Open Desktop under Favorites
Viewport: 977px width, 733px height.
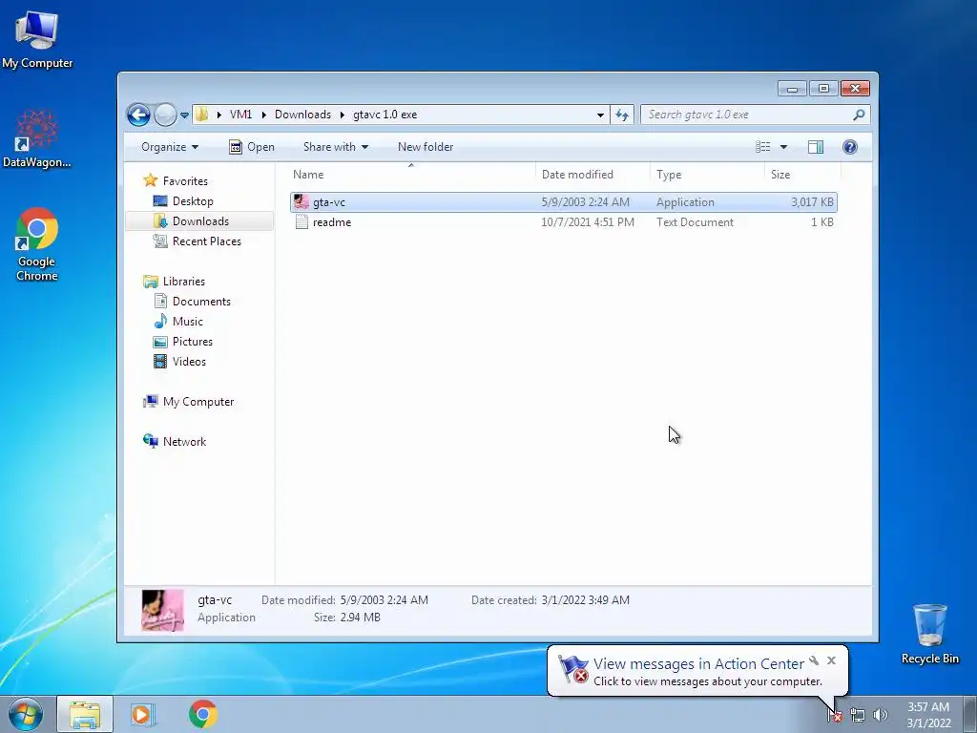[193, 201]
